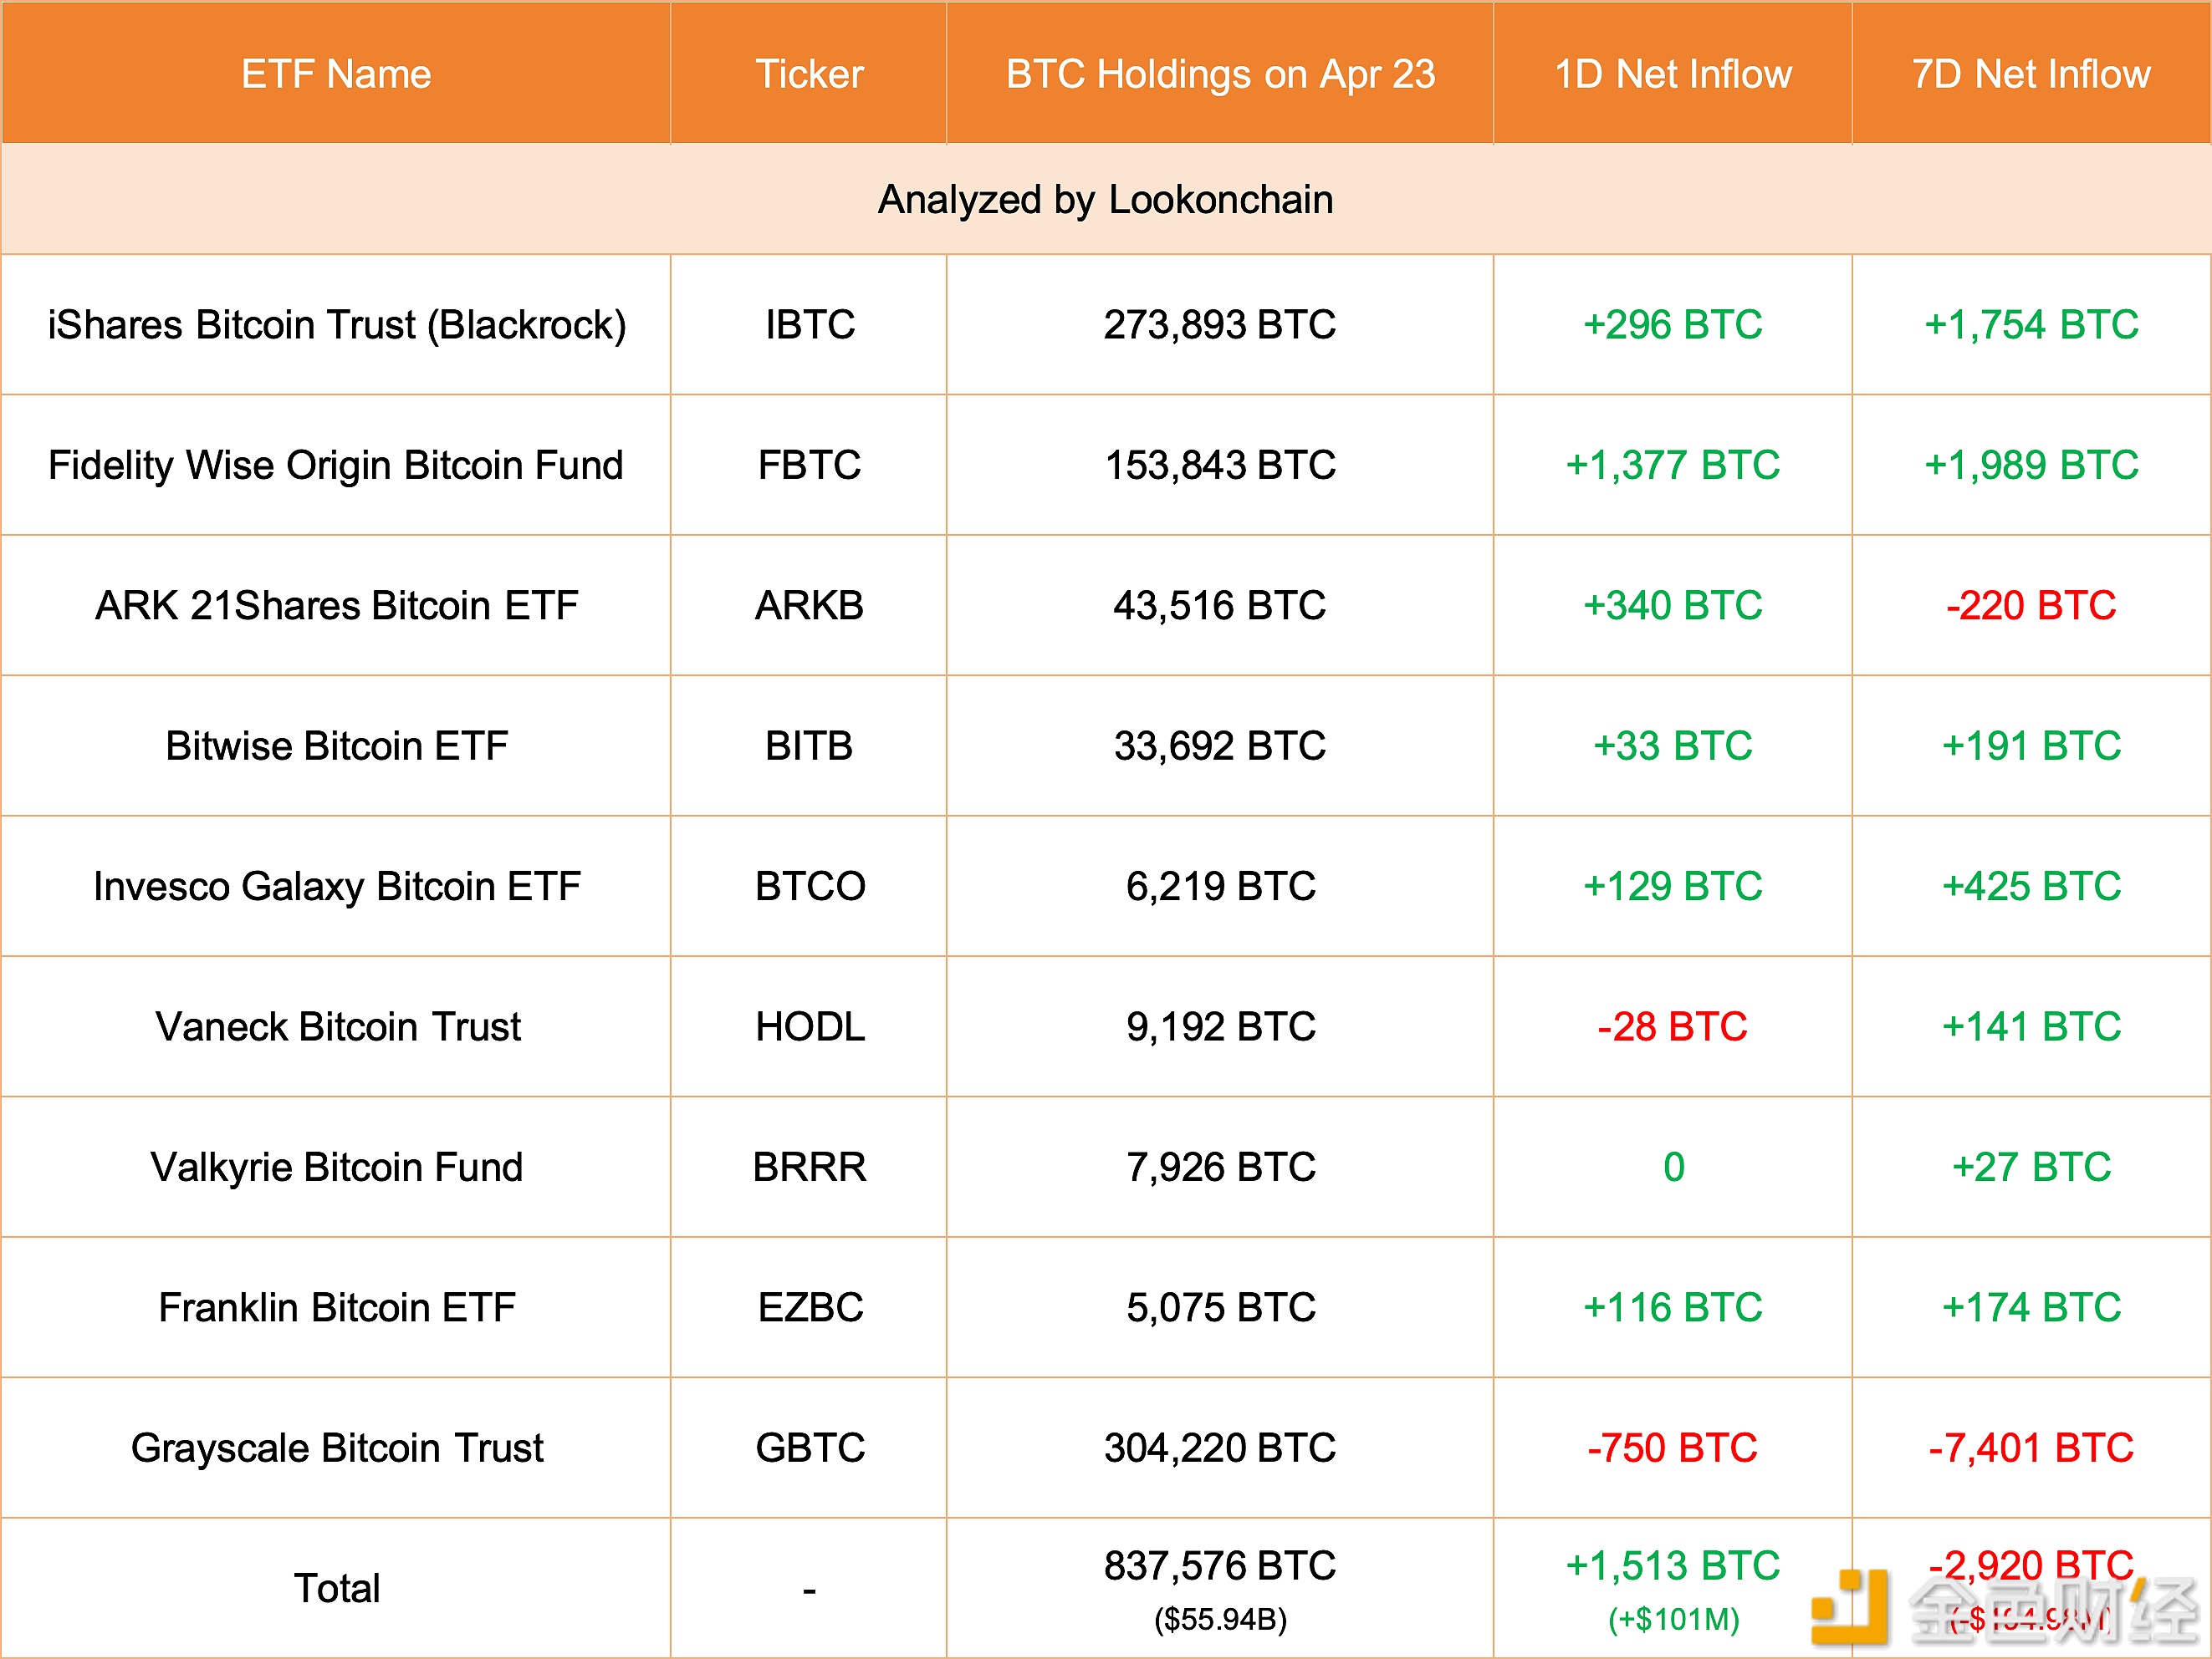
Task: Select the Valkyrie Bitcoin Fund name cell
Action: [x=337, y=1168]
